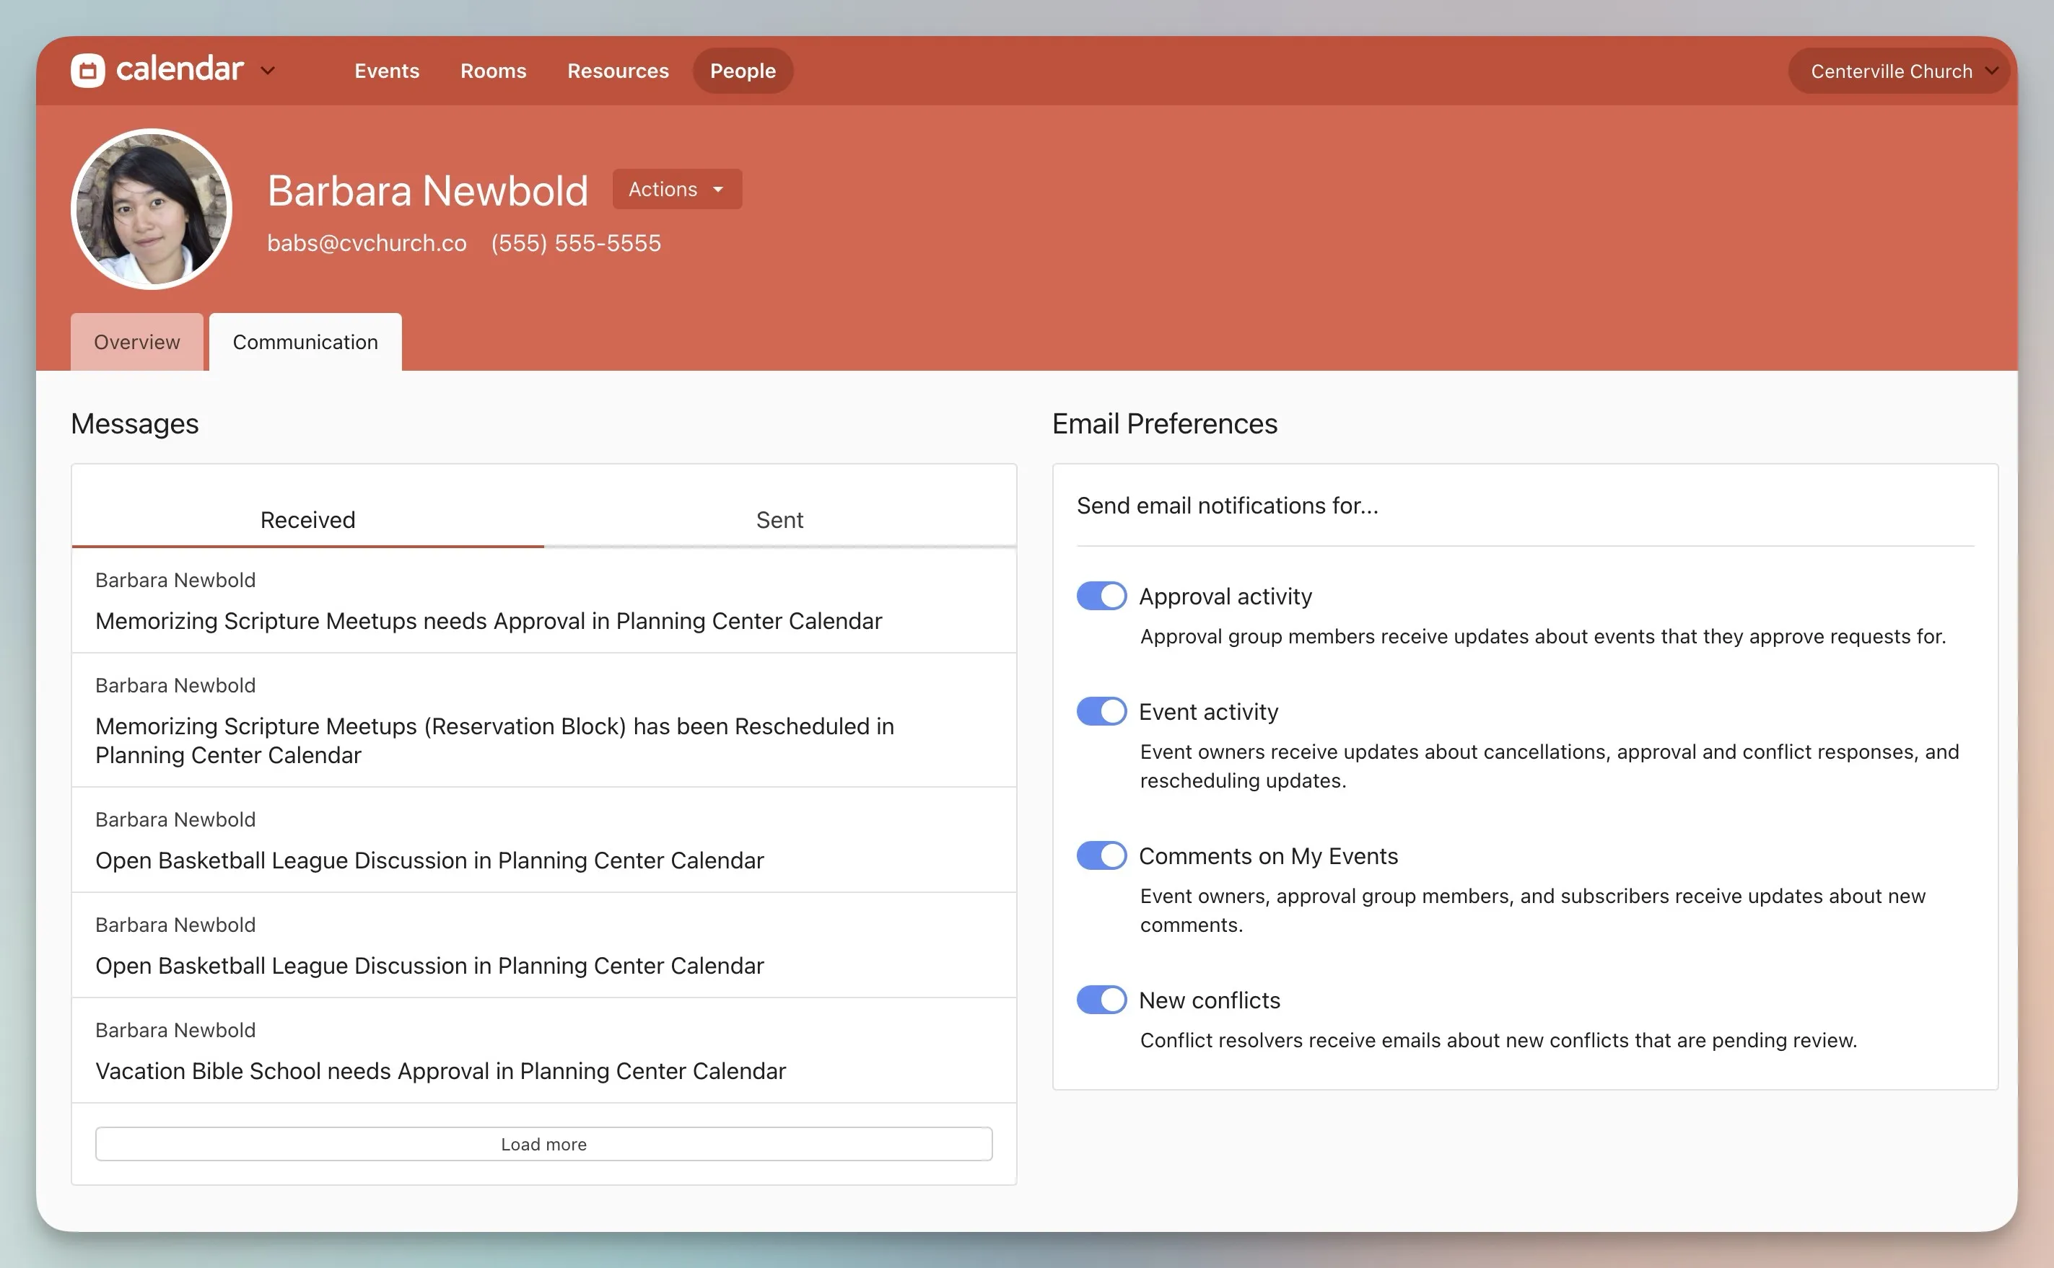Open the Vacation Bible School approval message

(440, 1071)
